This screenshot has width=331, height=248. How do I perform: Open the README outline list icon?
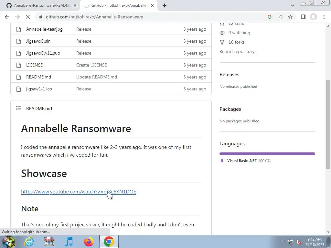point(18,108)
